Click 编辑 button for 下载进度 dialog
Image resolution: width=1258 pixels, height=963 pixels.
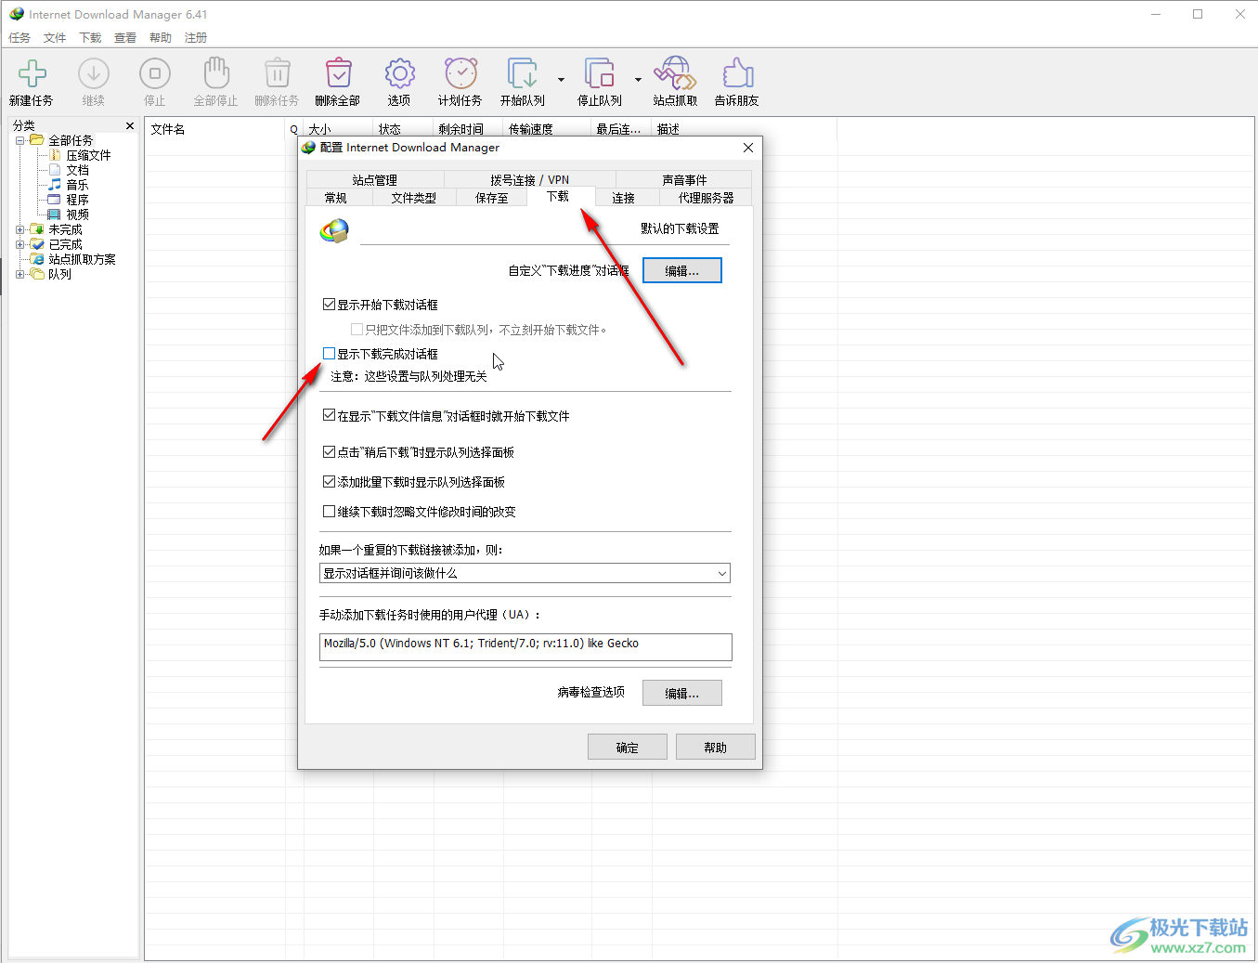point(682,270)
